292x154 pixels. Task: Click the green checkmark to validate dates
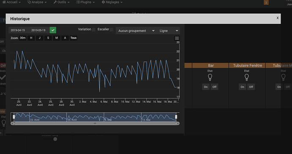coord(53,30)
